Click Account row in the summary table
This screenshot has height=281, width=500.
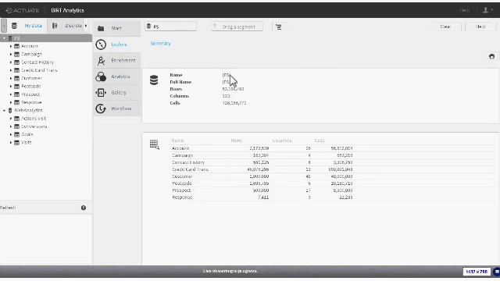333,148
